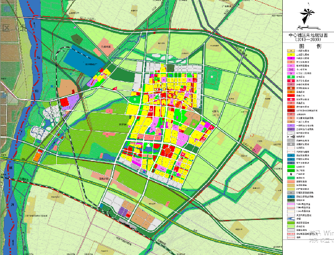The width and height of the screenshot is (334, 255).
Task: Select the red block in the western cluster
Action: (x=65, y=102)
